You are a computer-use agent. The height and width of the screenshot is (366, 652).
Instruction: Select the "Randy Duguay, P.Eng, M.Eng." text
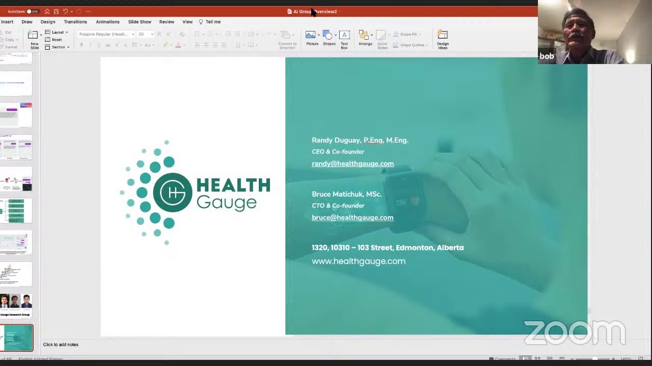tap(360, 140)
